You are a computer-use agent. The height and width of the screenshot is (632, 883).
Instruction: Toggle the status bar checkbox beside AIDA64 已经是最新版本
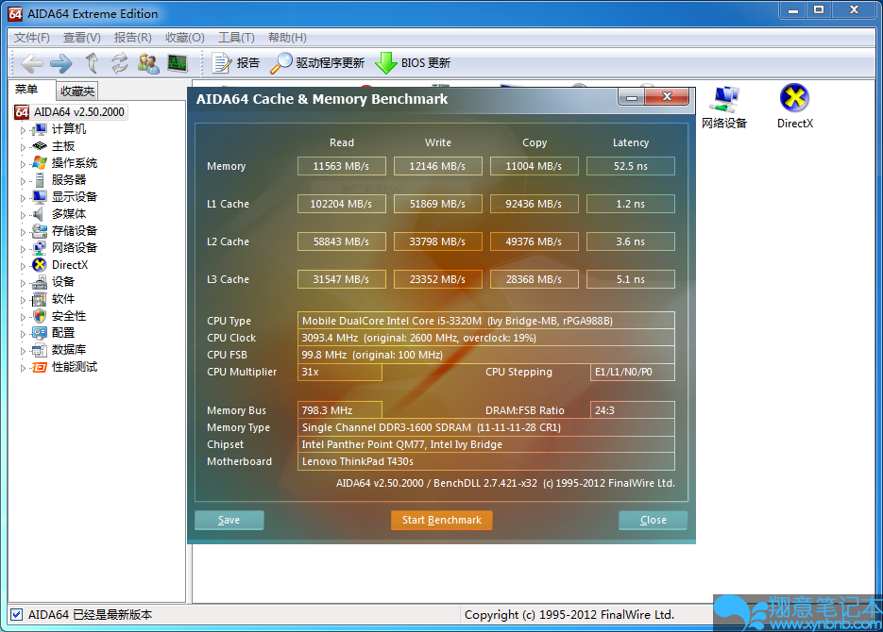(17, 615)
